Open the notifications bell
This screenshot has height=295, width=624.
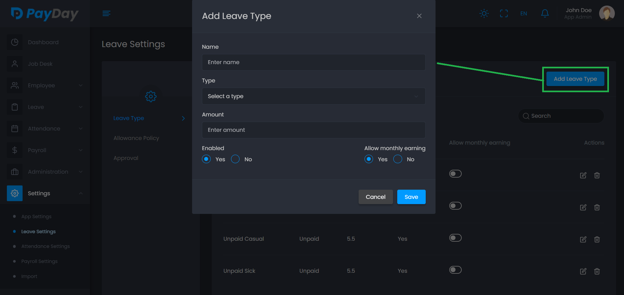click(x=545, y=13)
